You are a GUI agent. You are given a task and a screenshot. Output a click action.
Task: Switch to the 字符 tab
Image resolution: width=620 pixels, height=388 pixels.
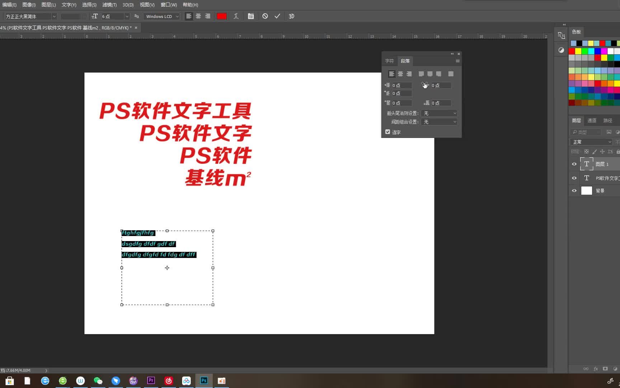point(389,61)
